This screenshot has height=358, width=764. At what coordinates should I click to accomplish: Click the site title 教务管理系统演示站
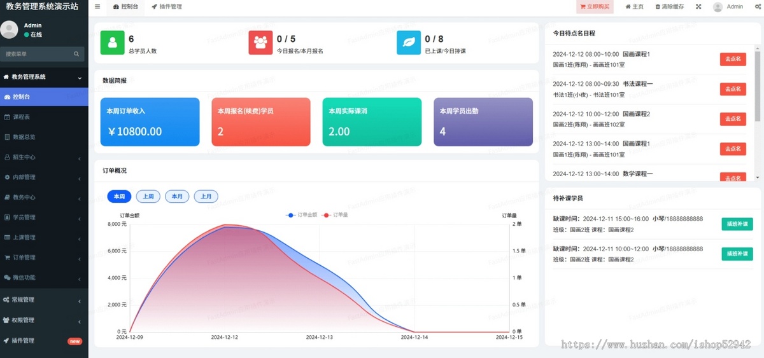pos(42,6)
